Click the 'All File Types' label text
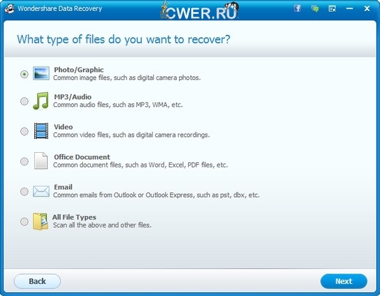Screen dimensions: 380x296 (74, 217)
